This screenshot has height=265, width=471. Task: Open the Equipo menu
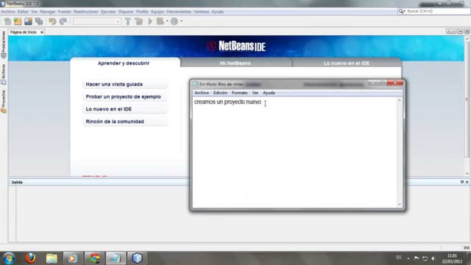(x=157, y=12)
